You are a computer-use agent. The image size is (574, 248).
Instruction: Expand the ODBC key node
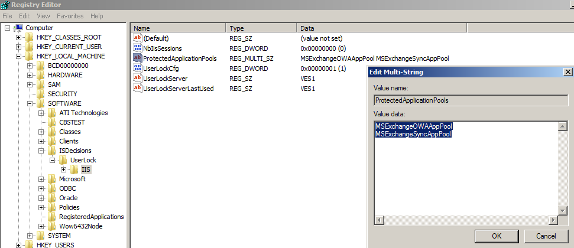[x=41, y=189]
